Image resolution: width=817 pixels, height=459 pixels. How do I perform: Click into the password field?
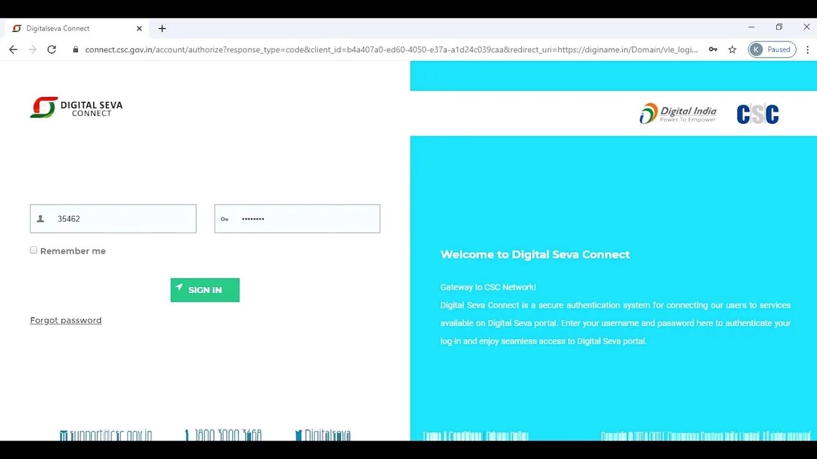[297, 219]
